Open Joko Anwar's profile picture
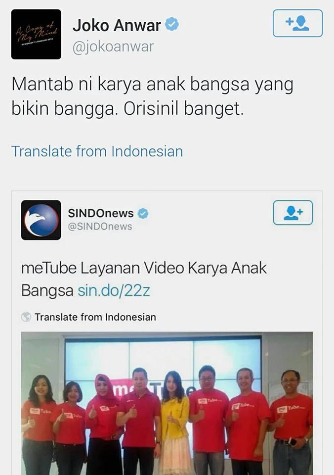This screenshot has height=475, width=334. coord(36,34)
